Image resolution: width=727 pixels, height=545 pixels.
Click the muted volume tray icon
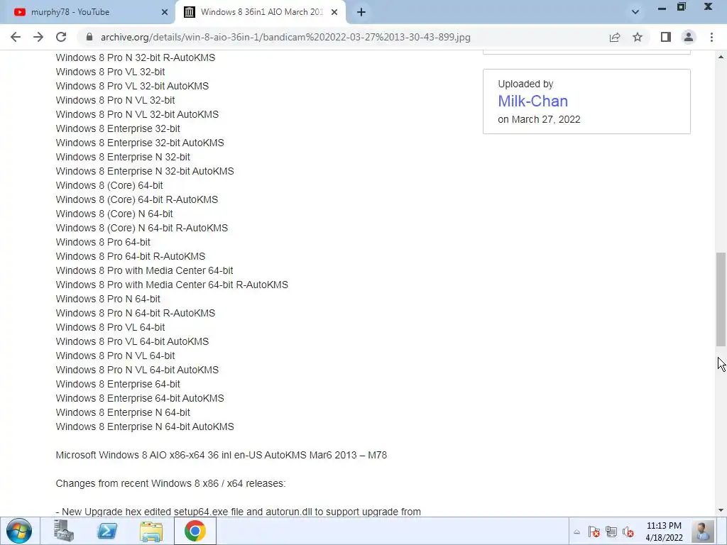coord(628,532)
